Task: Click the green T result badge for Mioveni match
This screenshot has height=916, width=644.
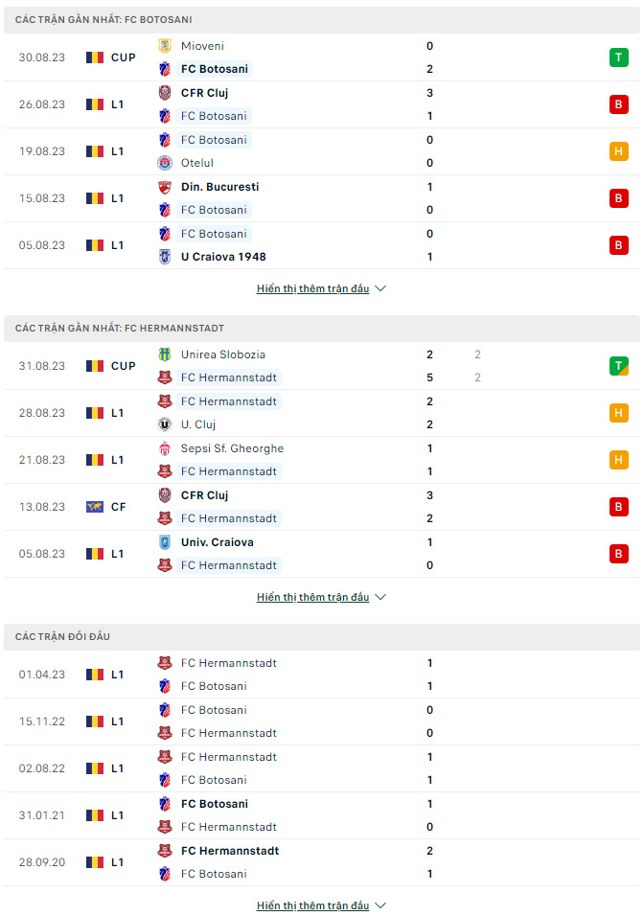Action: 618,57
